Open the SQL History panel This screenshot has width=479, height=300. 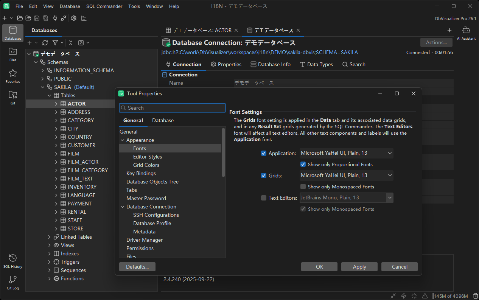(13, 261)
